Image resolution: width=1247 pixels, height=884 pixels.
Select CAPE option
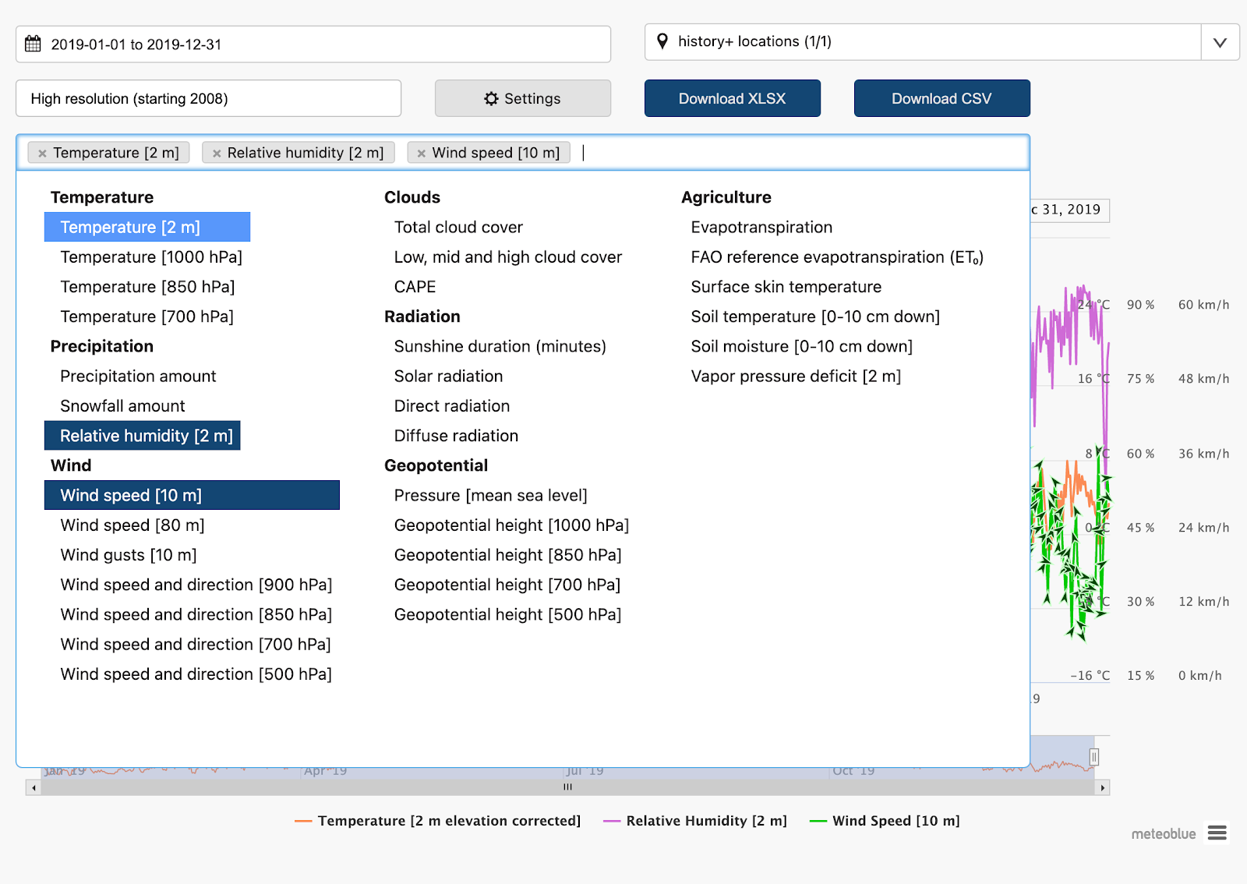[415, 287]
